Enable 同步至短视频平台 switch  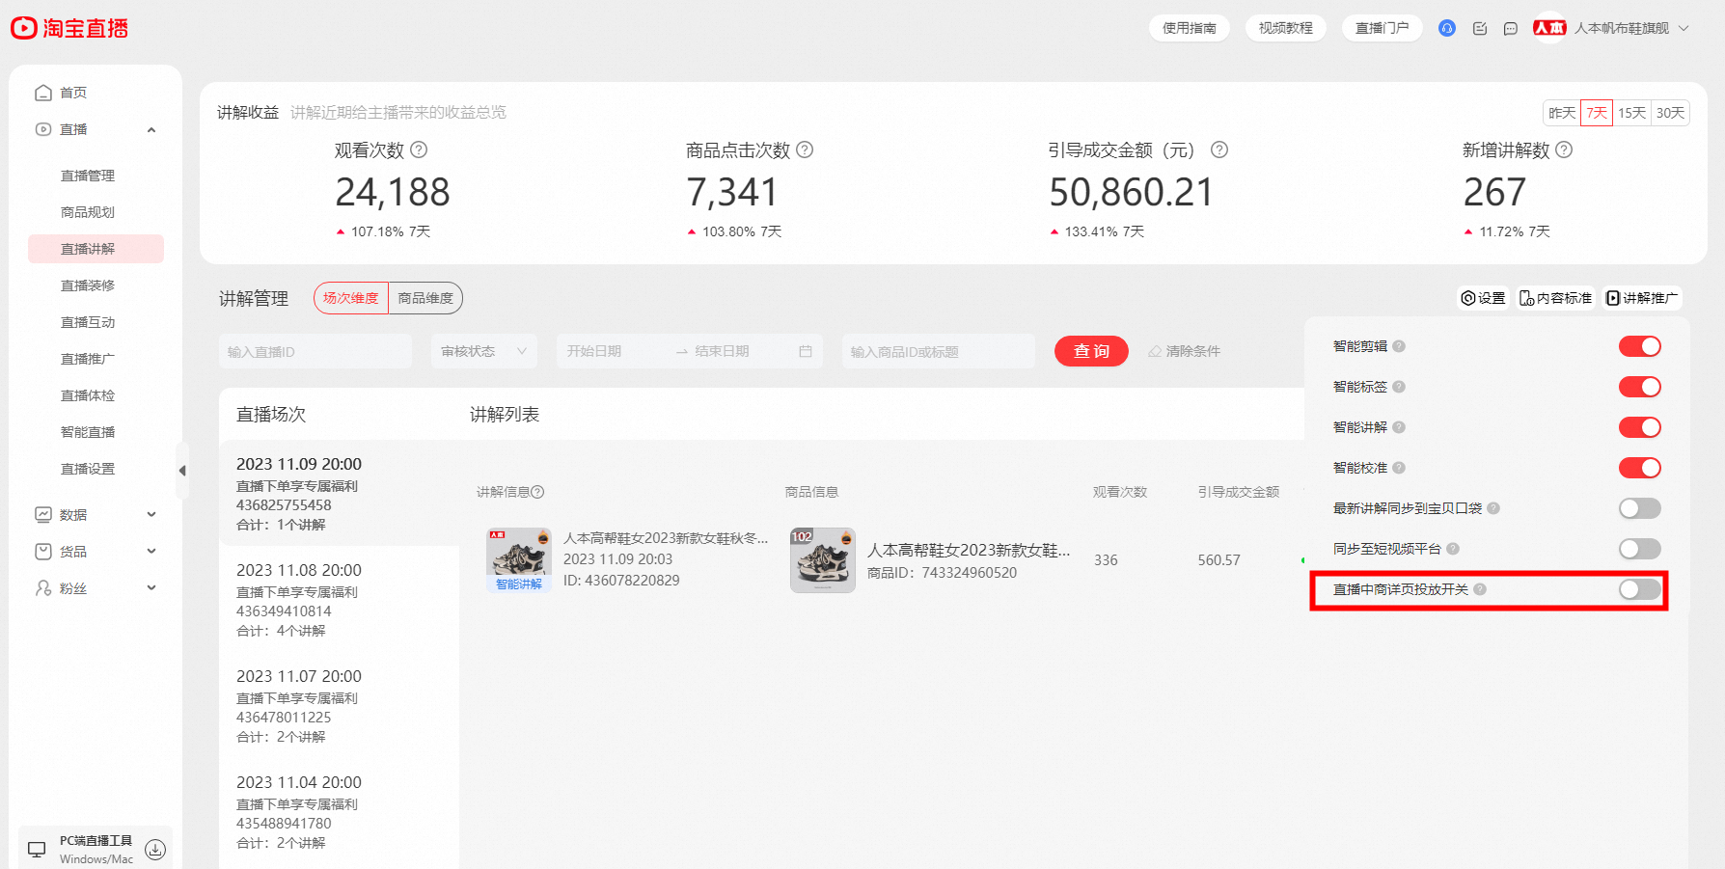(1640, 549)
